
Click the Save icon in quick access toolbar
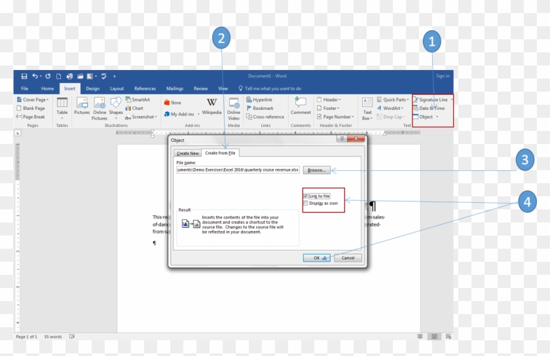coord(24,76)
